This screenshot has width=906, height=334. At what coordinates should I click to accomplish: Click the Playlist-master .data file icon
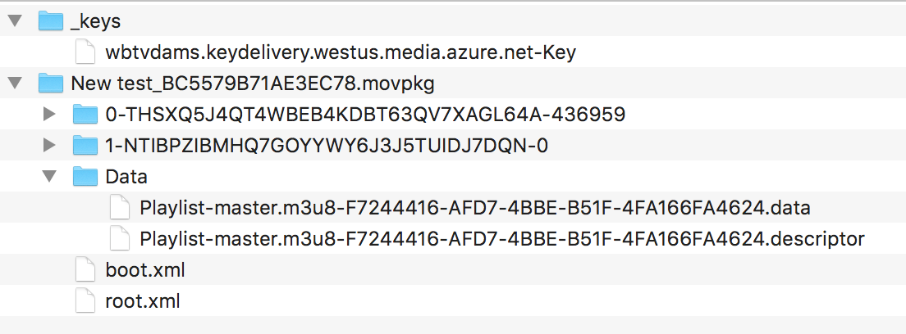click(119, 208)
